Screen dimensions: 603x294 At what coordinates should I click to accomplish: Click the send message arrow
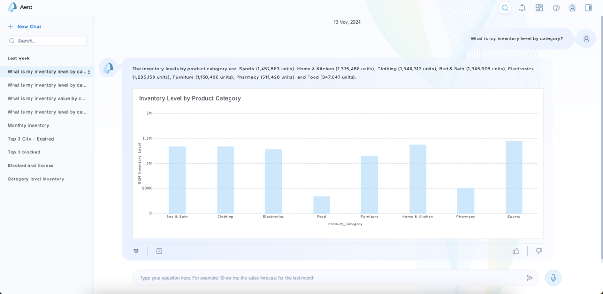pos(530,277)
